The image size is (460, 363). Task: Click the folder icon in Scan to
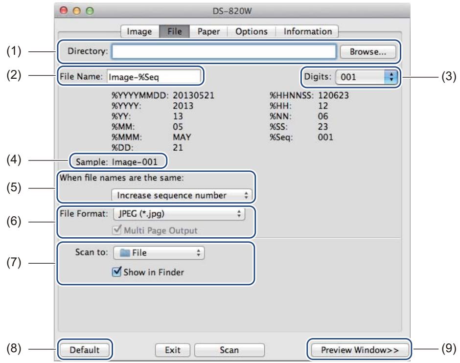[125, 253]
